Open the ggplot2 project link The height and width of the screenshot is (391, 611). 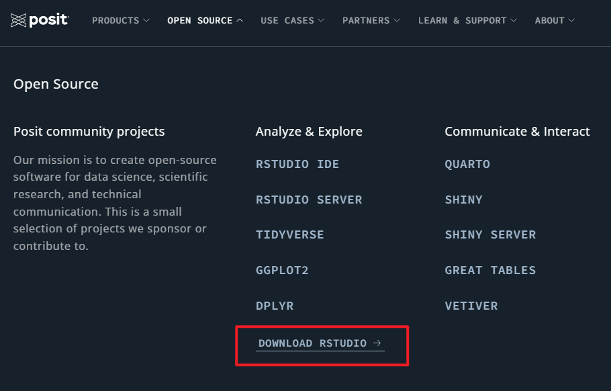pos(282,270)
